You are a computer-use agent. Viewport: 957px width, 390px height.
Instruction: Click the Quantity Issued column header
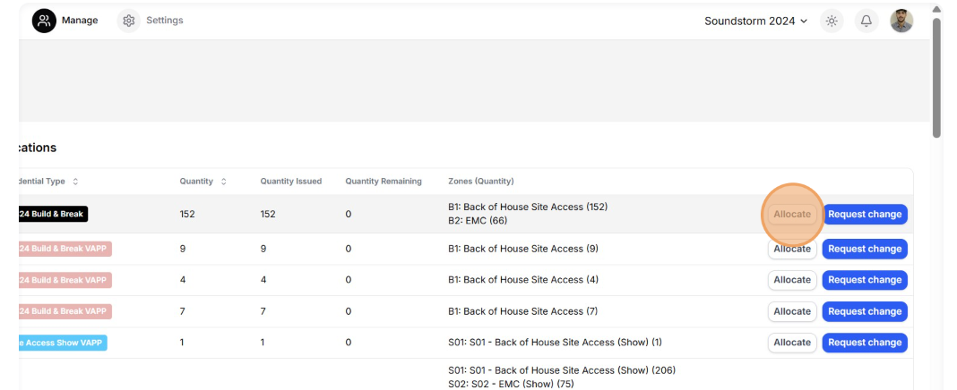pyautogui.click(x=290, y=182)
